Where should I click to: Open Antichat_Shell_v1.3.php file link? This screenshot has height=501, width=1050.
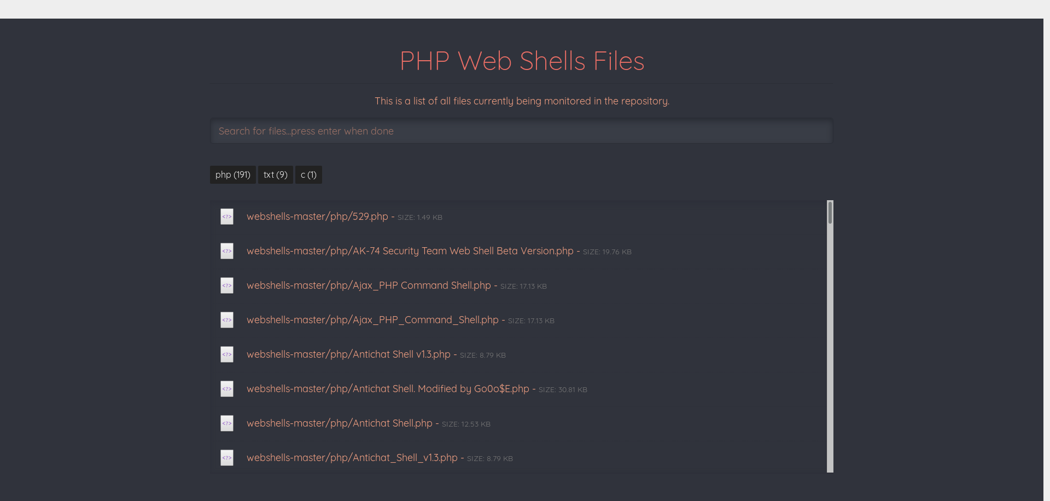click(x=352, y=458)
